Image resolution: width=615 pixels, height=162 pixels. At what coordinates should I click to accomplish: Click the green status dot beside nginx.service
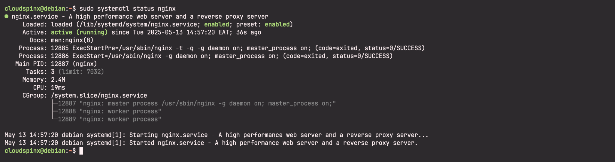(6, 17)
